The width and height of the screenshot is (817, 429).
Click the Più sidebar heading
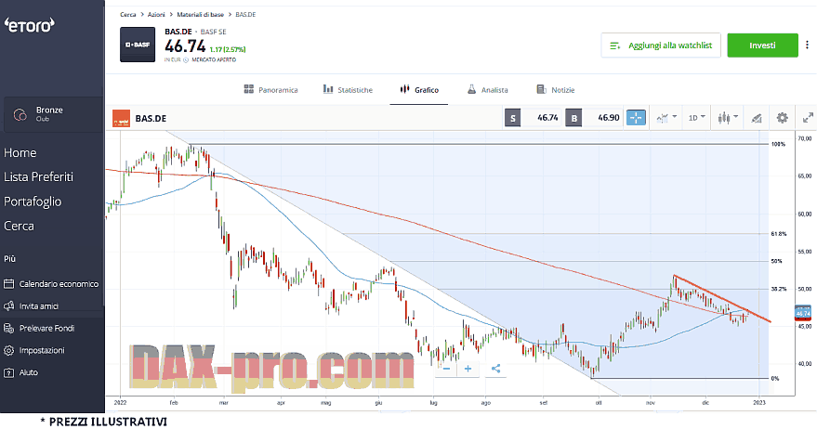[10, 259]
